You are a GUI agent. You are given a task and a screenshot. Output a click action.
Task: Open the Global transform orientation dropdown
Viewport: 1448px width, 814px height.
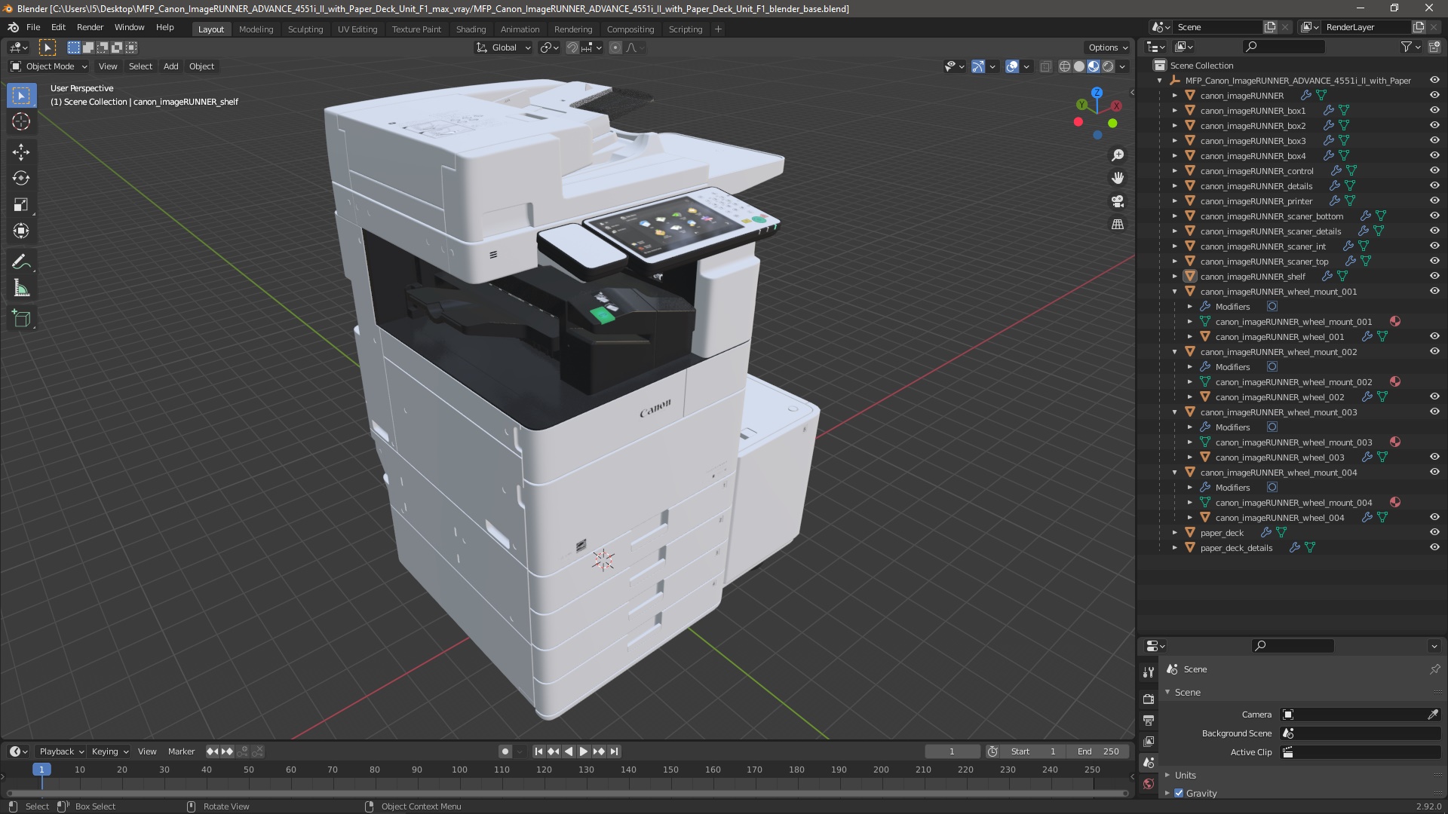504,47
